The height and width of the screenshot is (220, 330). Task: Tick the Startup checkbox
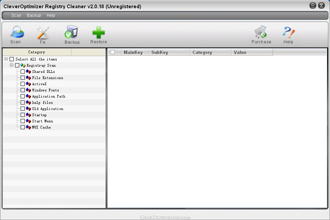click(23, 115)
